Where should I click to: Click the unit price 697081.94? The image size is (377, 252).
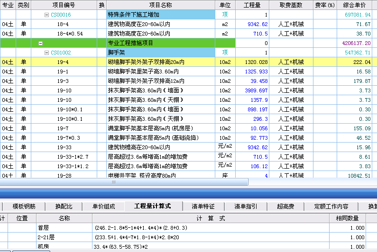coord(358,15)
